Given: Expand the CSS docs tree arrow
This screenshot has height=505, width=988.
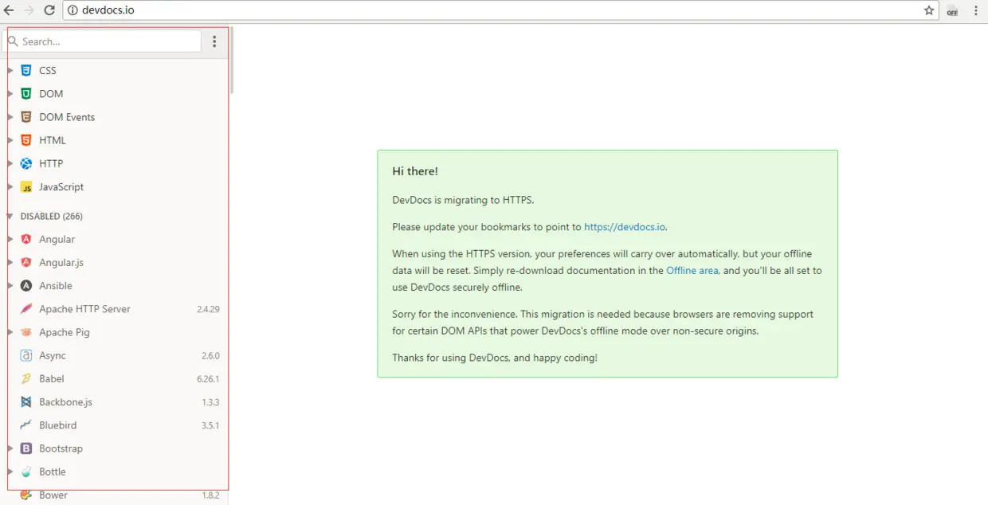Looking at the screenshot, I should pyautogui.click(x=10, y=70).
